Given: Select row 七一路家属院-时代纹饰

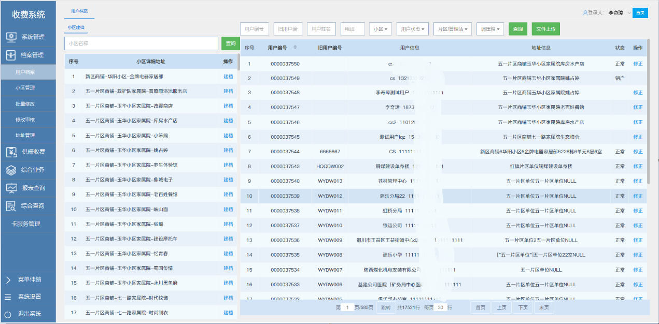Looking at the screenshot, I should click(151, 298).
